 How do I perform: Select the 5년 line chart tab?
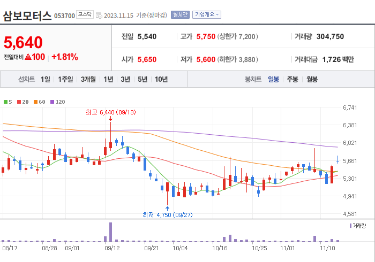[x=142, y=79]
